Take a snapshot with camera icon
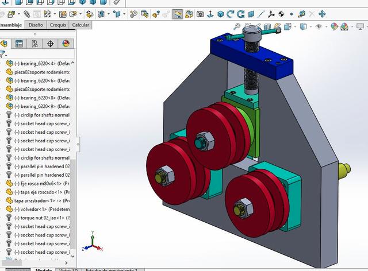Image resolution: width=368 pixels, height=271 pixels. [x=200, y=14]
